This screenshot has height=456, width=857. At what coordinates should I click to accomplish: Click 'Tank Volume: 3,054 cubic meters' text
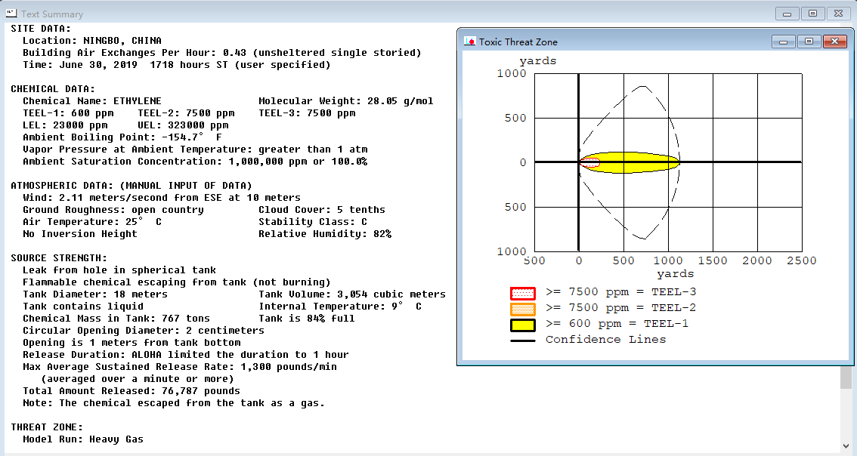pos(352,294)
